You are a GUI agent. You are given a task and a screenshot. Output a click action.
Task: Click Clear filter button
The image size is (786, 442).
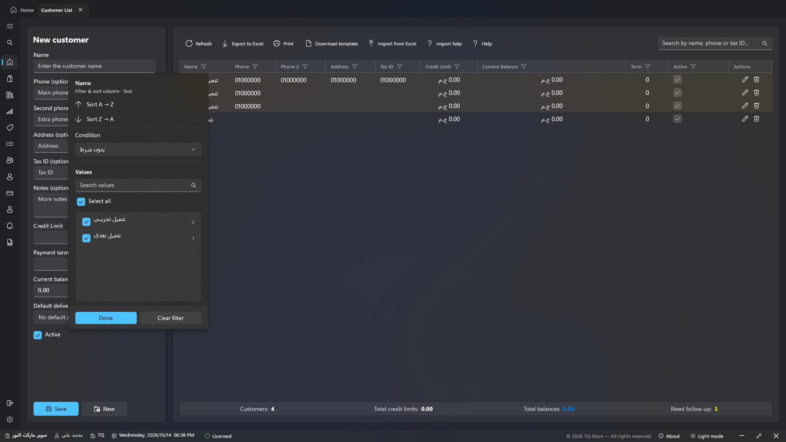pos(171,318)
